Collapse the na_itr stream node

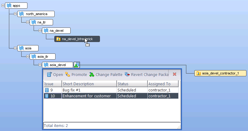pos(27,22)
